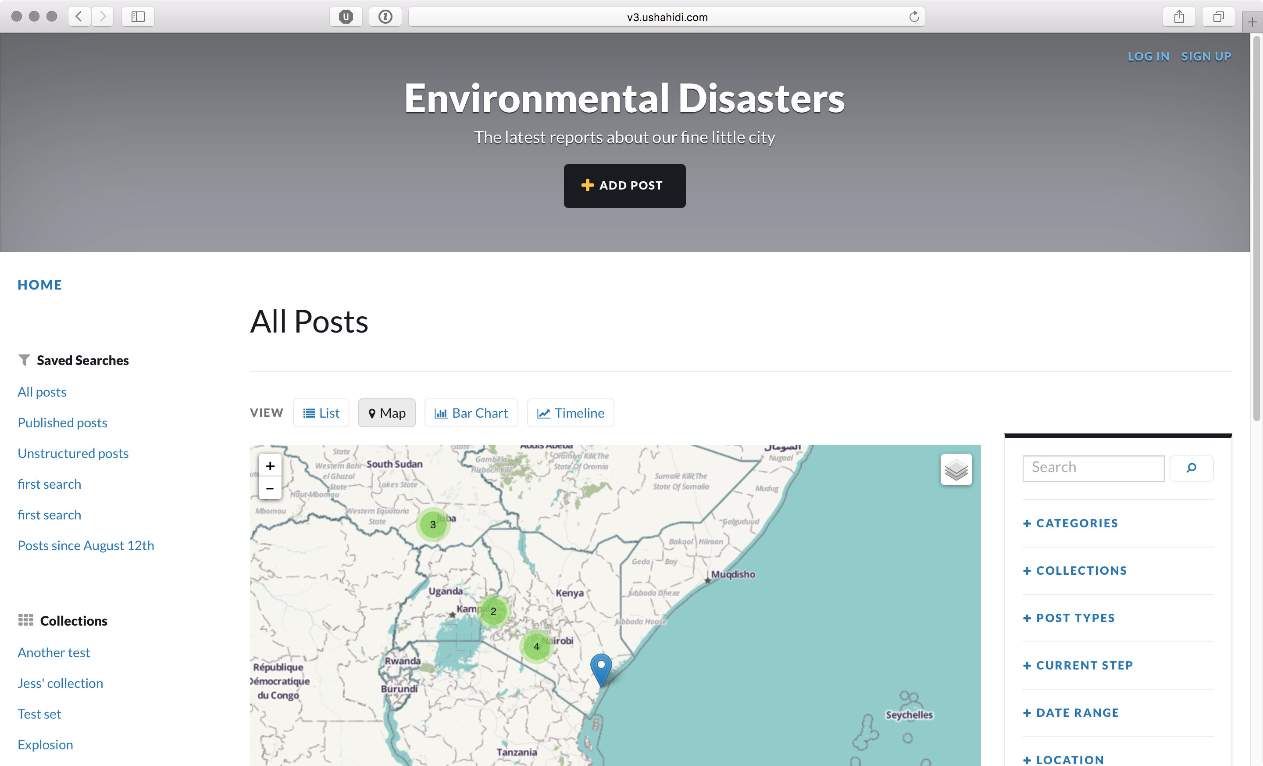Click the sidebar search magnifier icon
1263x766 pixels.
click(x=1191, y=468)
